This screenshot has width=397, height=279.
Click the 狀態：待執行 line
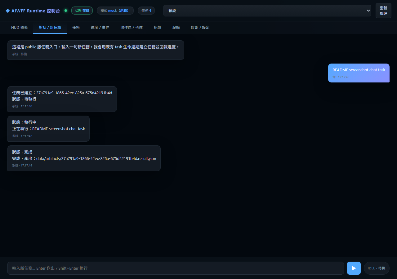[x=24, y=99]
